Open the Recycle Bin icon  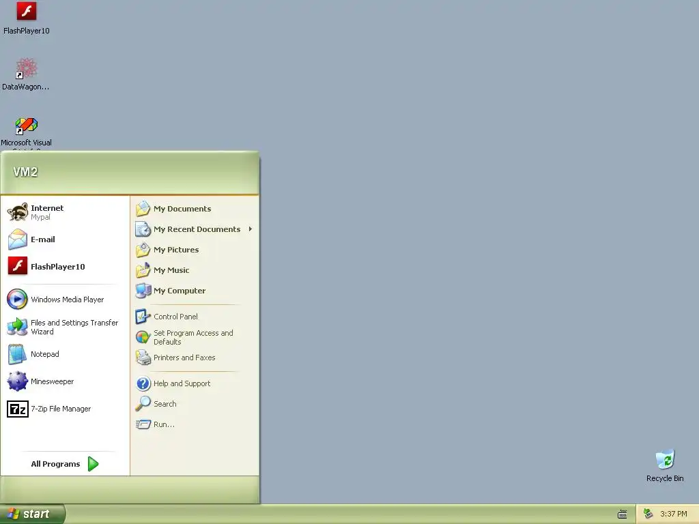click(x=665, y=460)
